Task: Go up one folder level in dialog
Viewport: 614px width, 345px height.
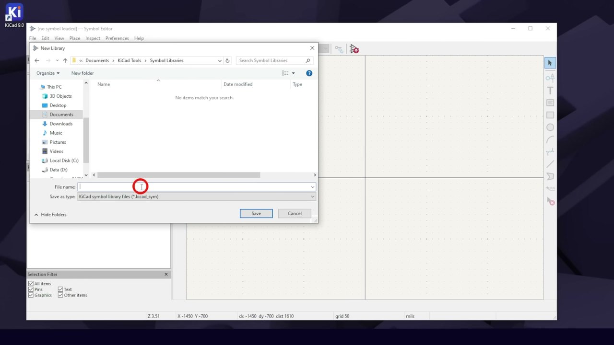Action: [x=65, y=60]
